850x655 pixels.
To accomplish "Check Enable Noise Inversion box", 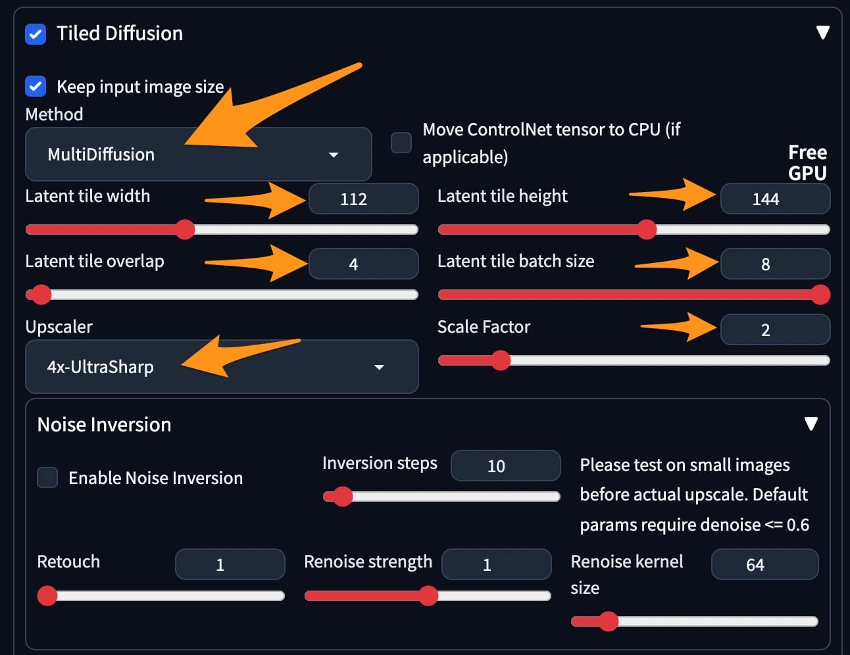I will [x=47, y=477].
